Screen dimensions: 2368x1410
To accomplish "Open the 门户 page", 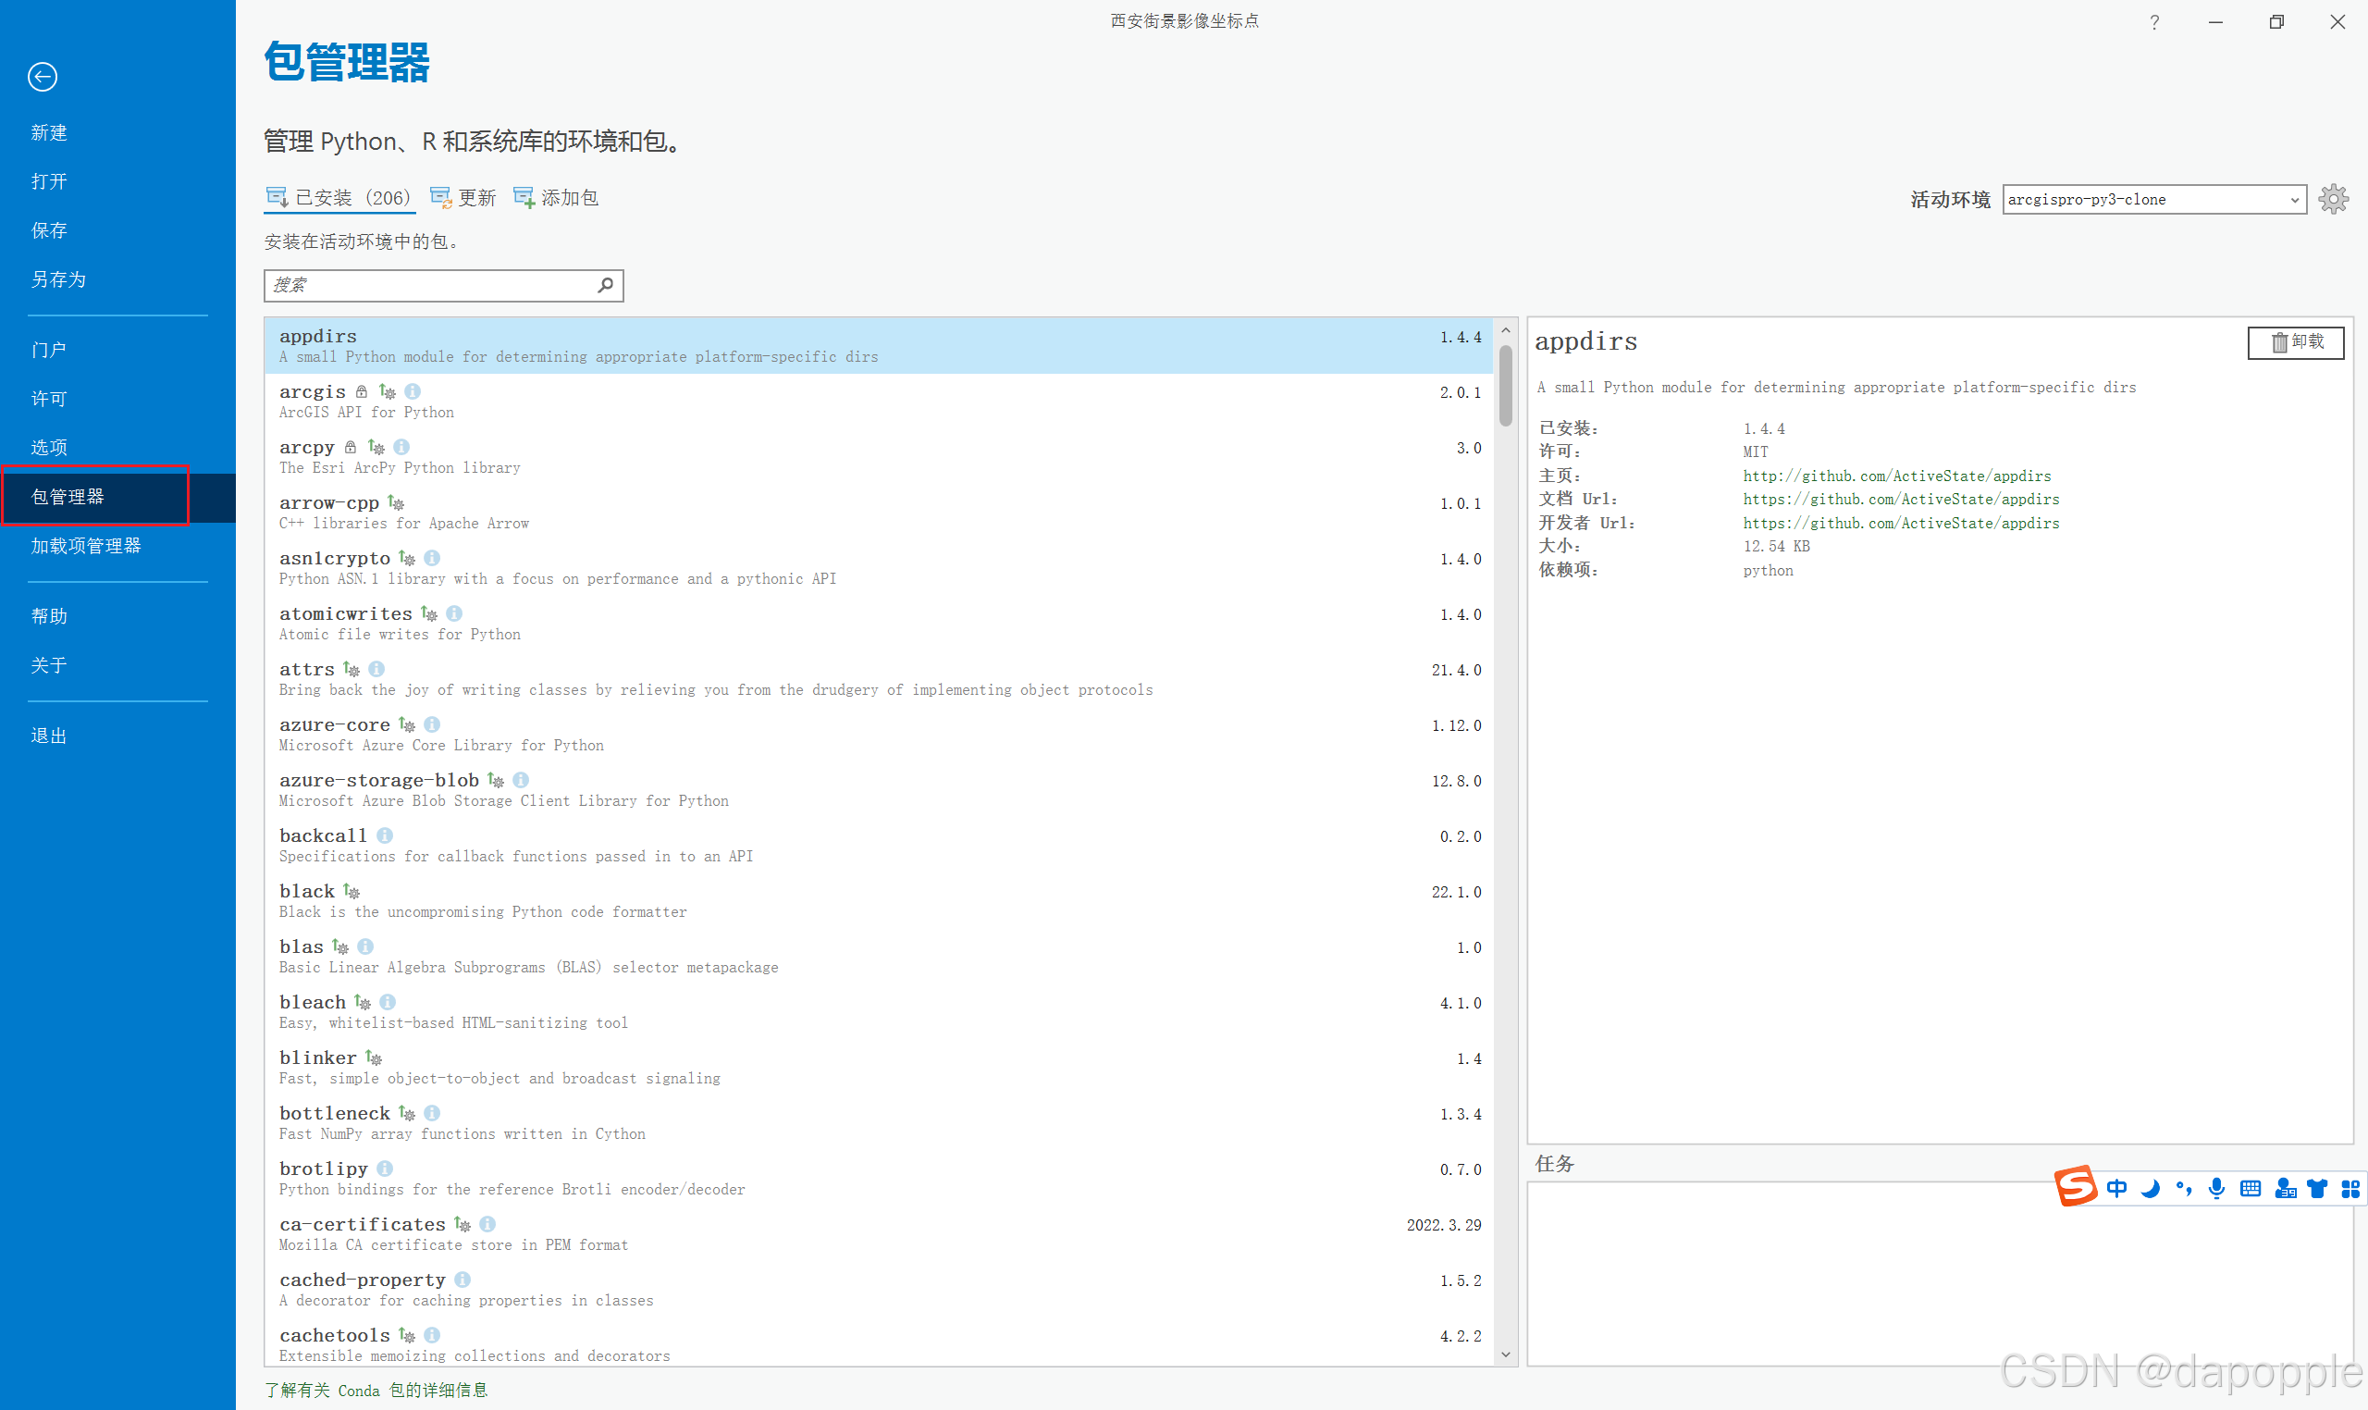I will [x=49, y=350].
